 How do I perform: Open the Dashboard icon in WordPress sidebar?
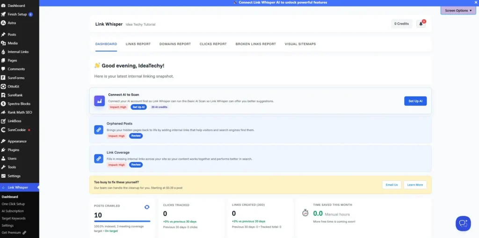click(x=3, y=6)
